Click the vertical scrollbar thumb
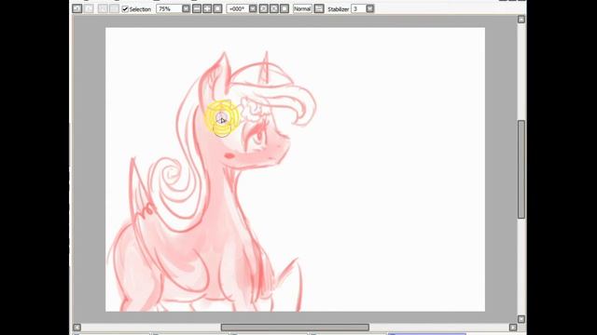 click(x=521, y=169)
